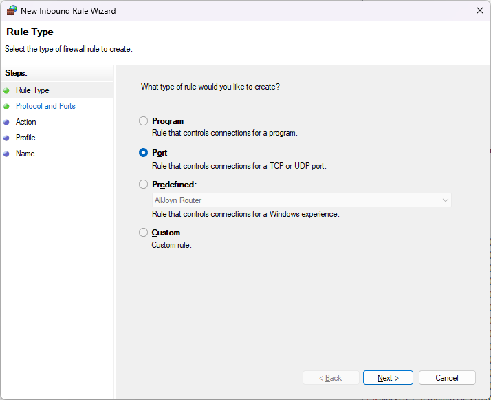The width and height of the screenshot is (491, 400).
Task: Jump to Action step in sidebar
Action: pyautogui.click(x=26, y=122)
